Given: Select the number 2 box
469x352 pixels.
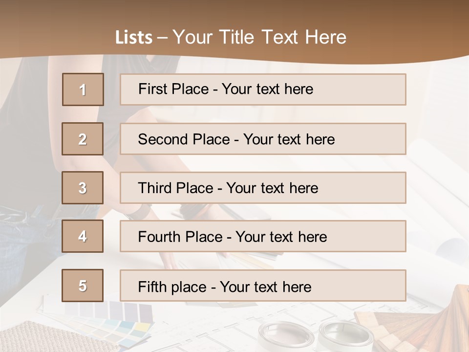Looking at the screenshot, I should pos(83,139).
